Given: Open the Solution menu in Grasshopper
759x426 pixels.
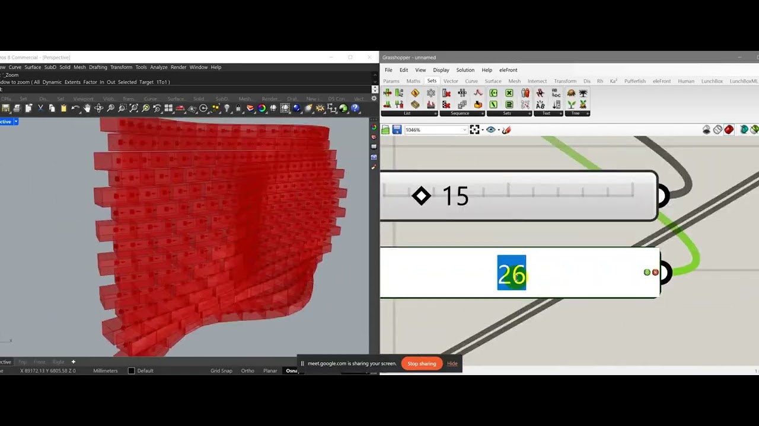Looking at the screenshot, I should click(465, 70).
